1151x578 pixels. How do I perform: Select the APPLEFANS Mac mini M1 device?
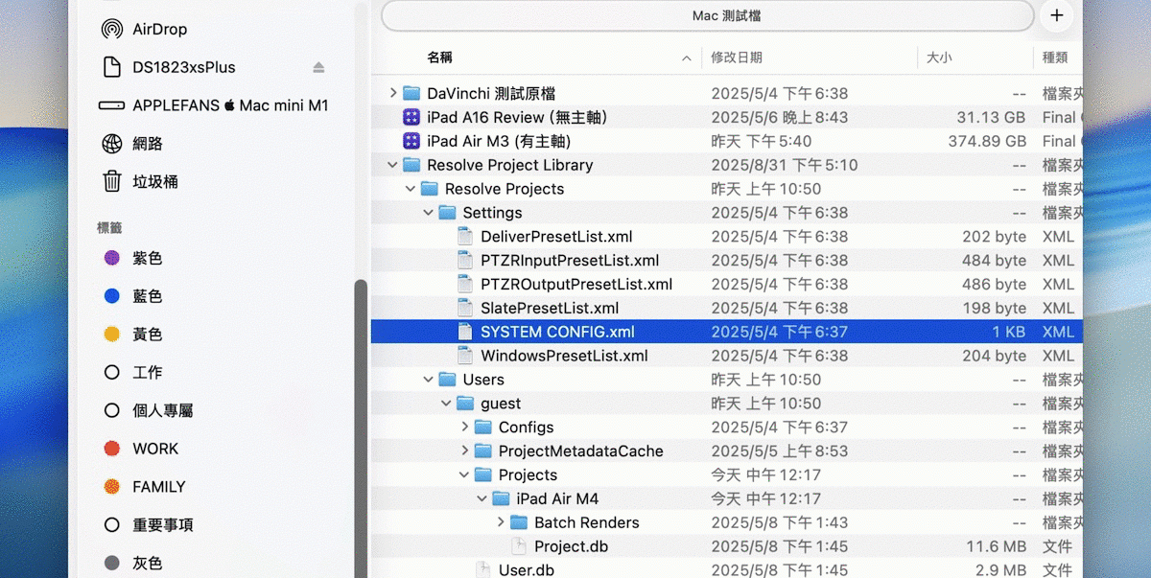230,105
